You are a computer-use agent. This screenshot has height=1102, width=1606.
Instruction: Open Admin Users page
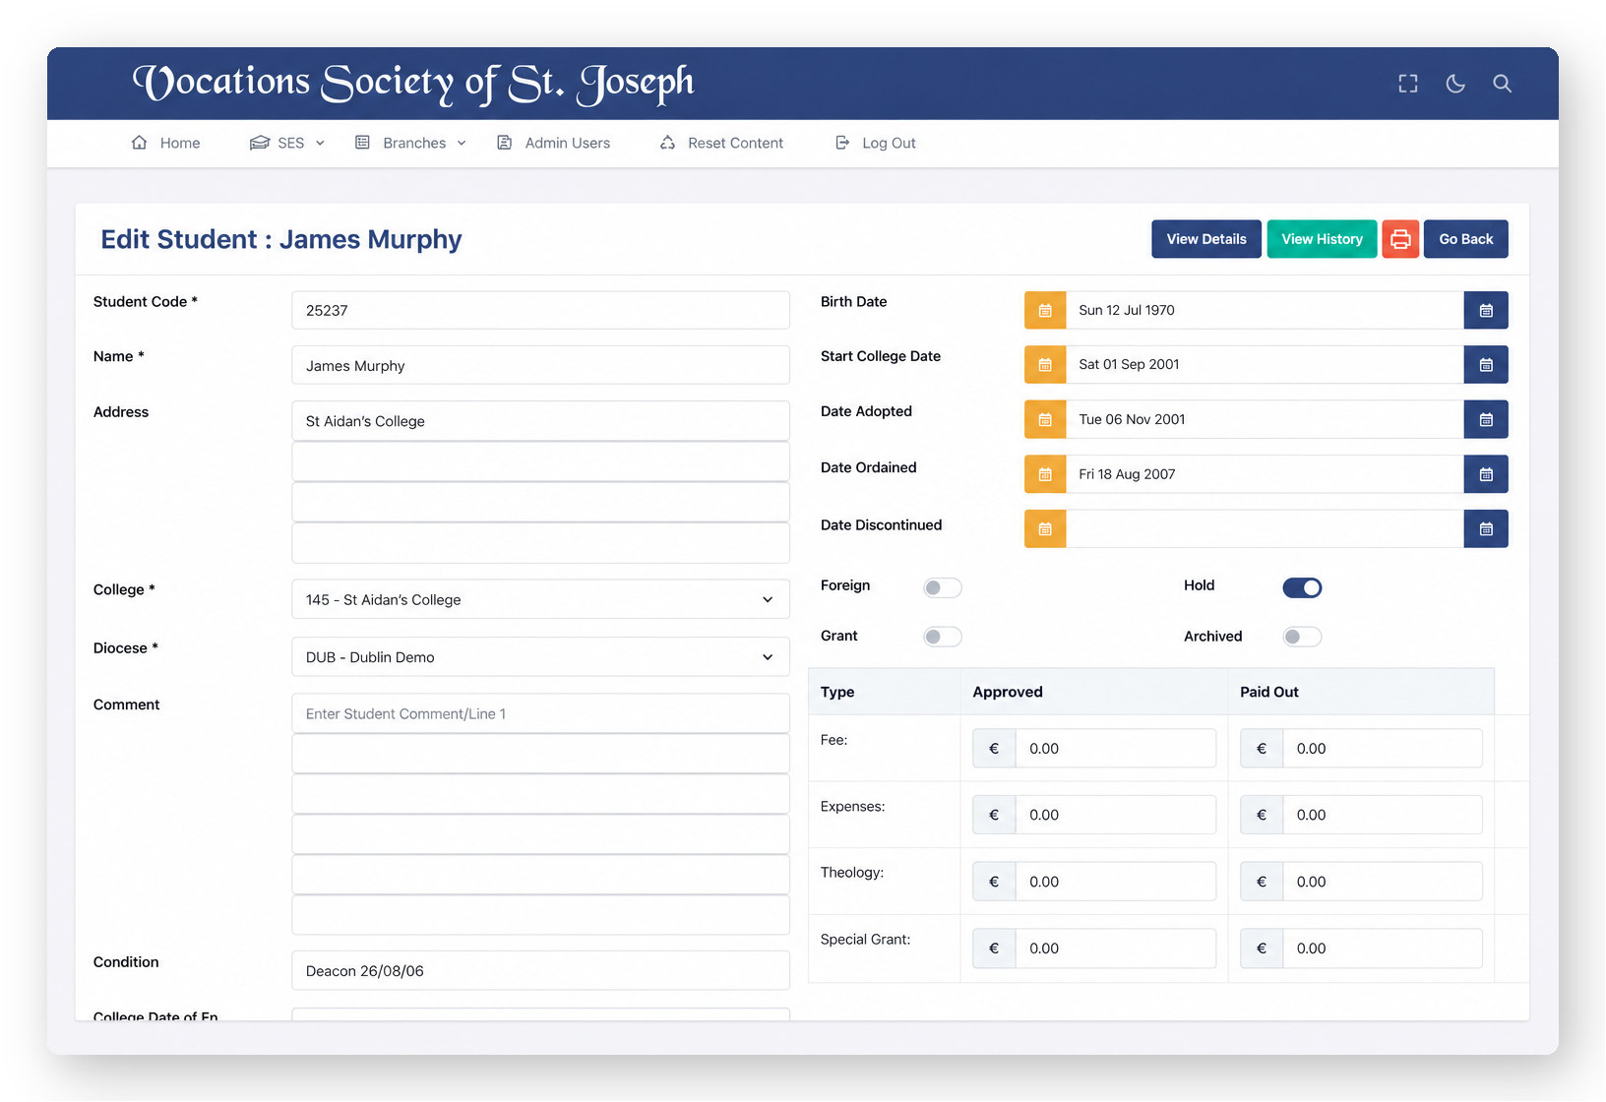coord(568,143)
